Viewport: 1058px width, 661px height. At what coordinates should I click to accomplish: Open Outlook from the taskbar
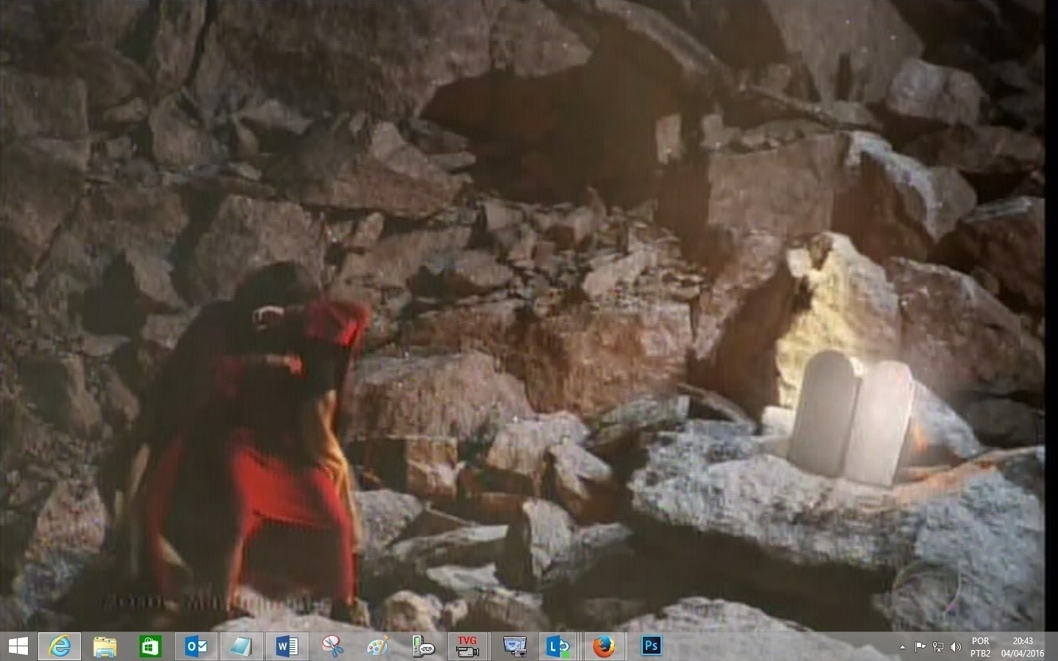point(196,646)
